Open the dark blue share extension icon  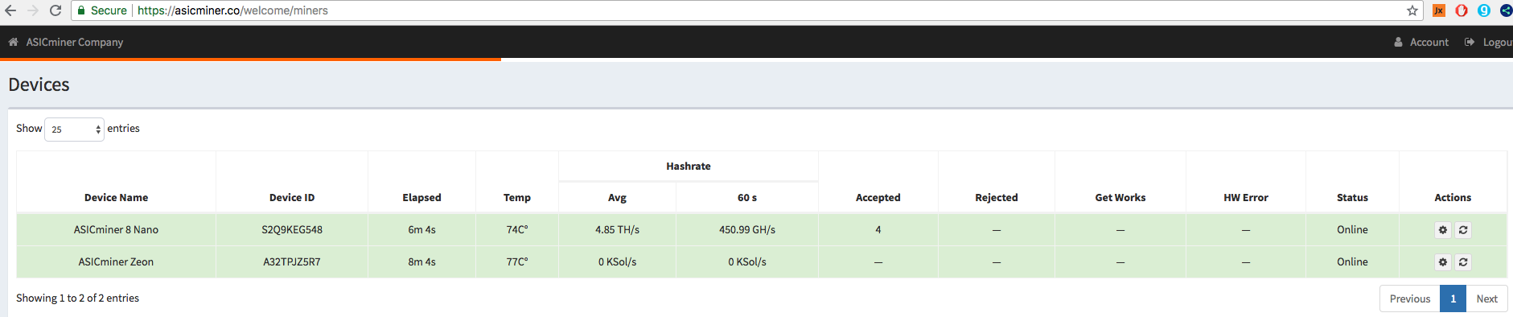[1506, 10]
